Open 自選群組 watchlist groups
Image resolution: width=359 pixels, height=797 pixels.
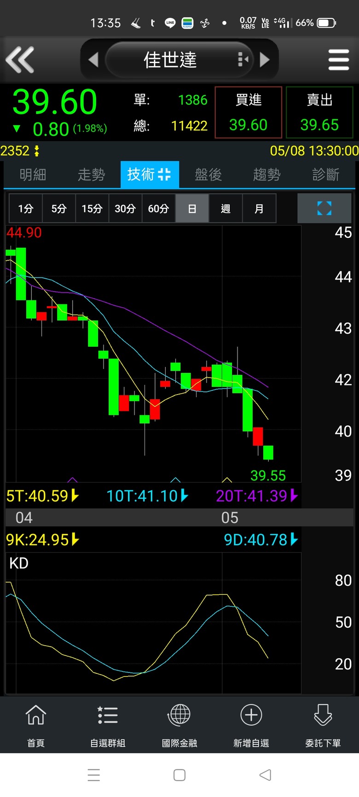click(x=108, y=725)
